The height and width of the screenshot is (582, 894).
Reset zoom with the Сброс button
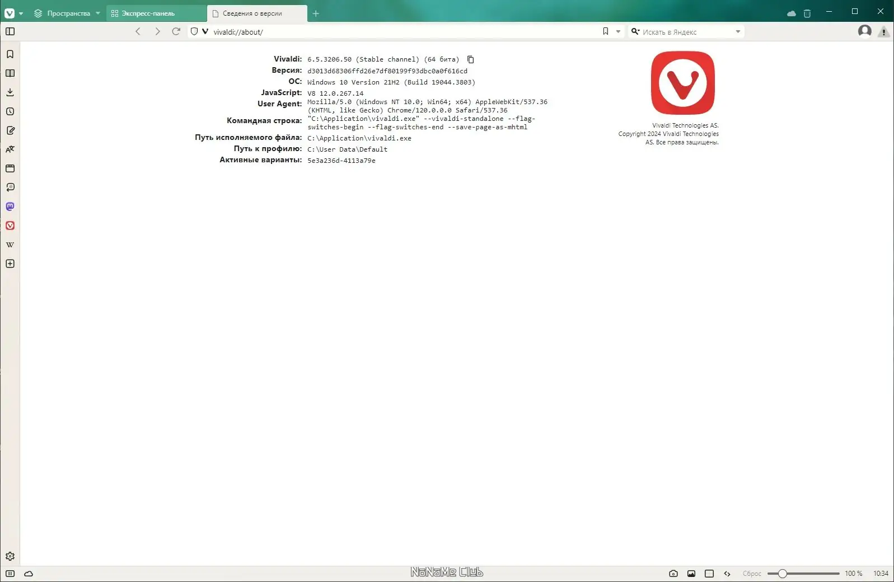click(752, 574)
